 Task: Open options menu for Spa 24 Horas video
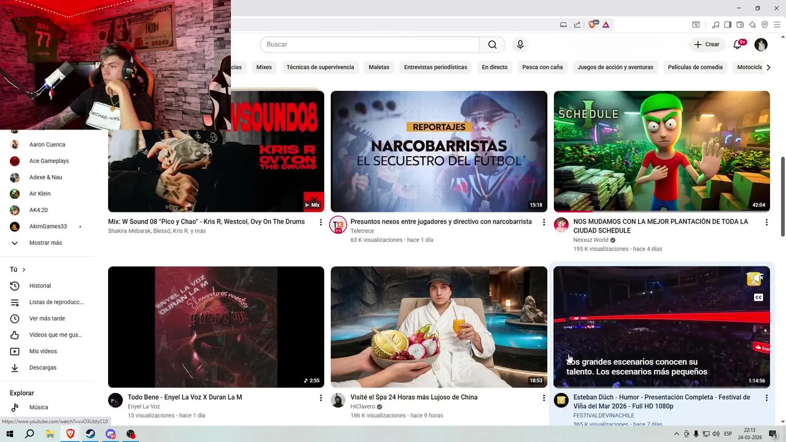(x=543, y=398)
